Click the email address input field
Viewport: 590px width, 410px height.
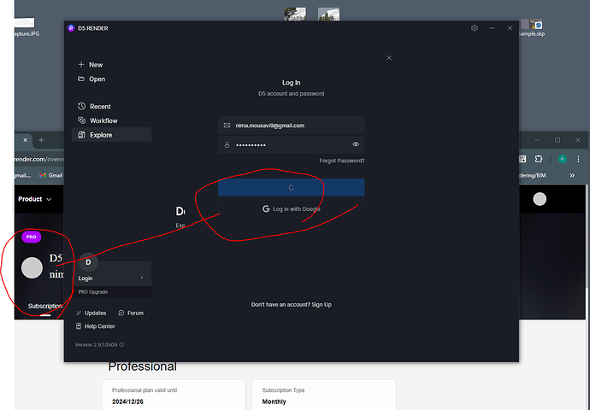[292, 126]
